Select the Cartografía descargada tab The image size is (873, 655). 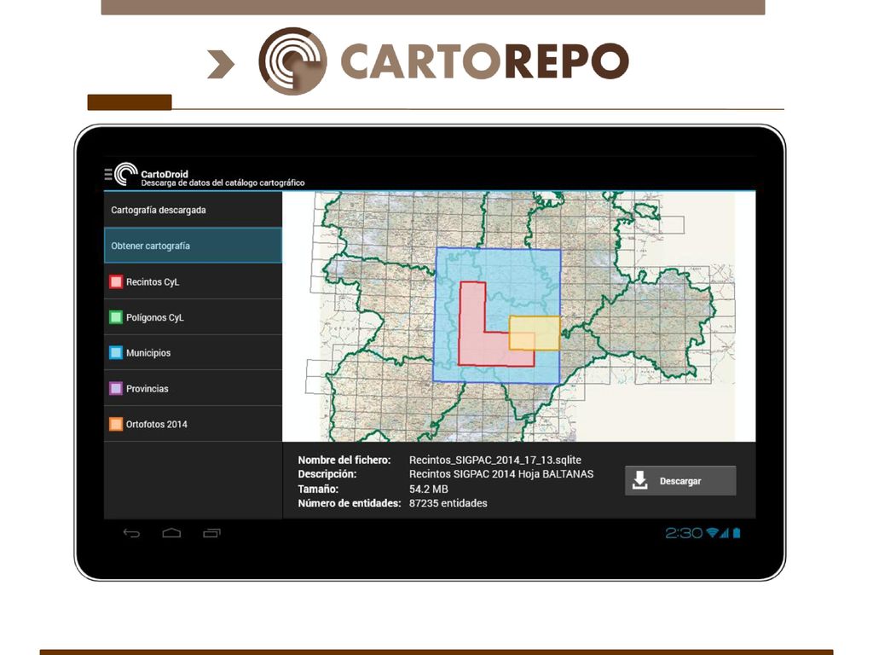pos(194,210)
